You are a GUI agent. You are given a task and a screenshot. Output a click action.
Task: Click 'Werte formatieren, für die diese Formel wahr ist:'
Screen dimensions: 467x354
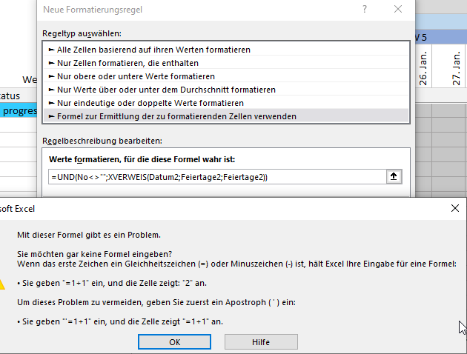point(142,159)
